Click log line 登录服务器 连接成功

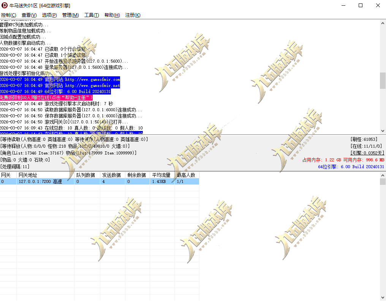[64, 68]
